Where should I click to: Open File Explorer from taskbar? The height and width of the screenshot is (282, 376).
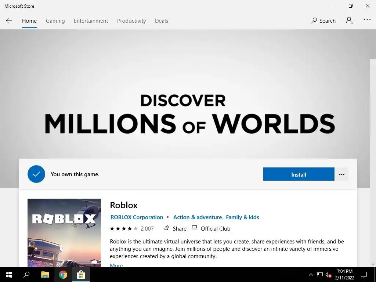click(45, 275)
